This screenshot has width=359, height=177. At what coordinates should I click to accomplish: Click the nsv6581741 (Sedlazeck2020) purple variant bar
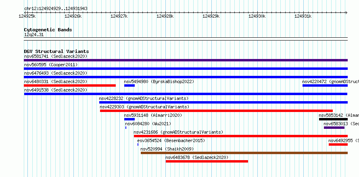[x=186, y=60]
